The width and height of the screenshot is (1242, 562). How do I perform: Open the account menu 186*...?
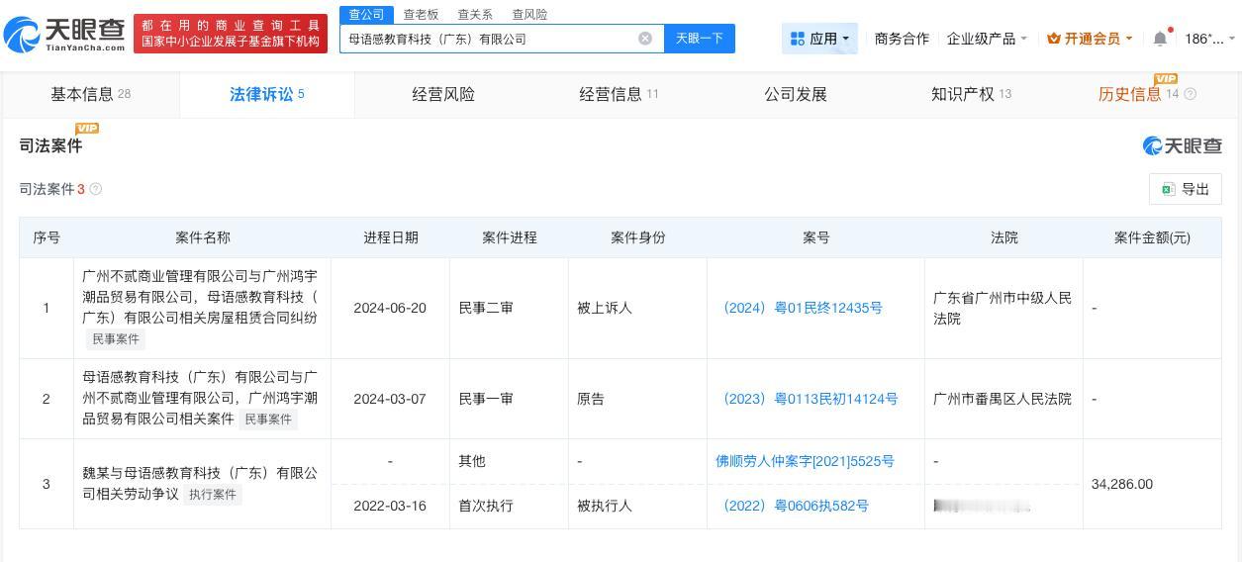(x=1209, y=39)
